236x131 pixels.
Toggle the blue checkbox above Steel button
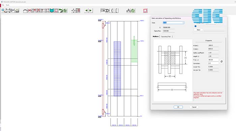[x=196, y=26]
